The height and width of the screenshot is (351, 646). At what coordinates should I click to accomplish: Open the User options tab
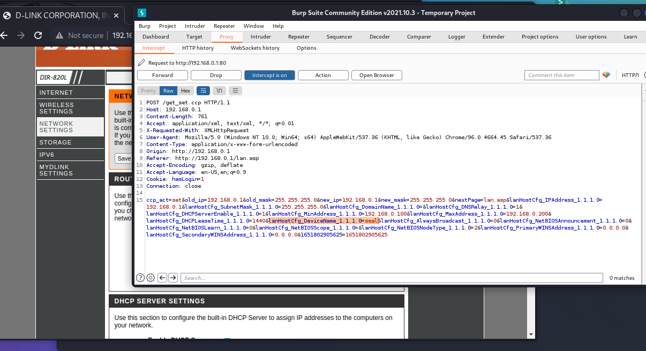591,37
